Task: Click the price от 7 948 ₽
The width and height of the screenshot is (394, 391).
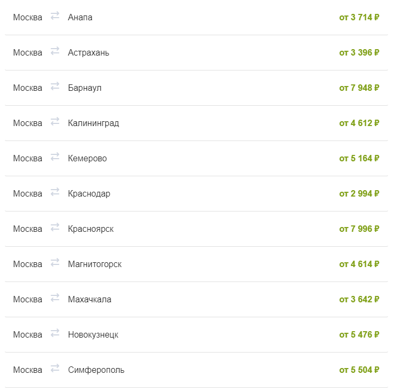Action: 359,88
